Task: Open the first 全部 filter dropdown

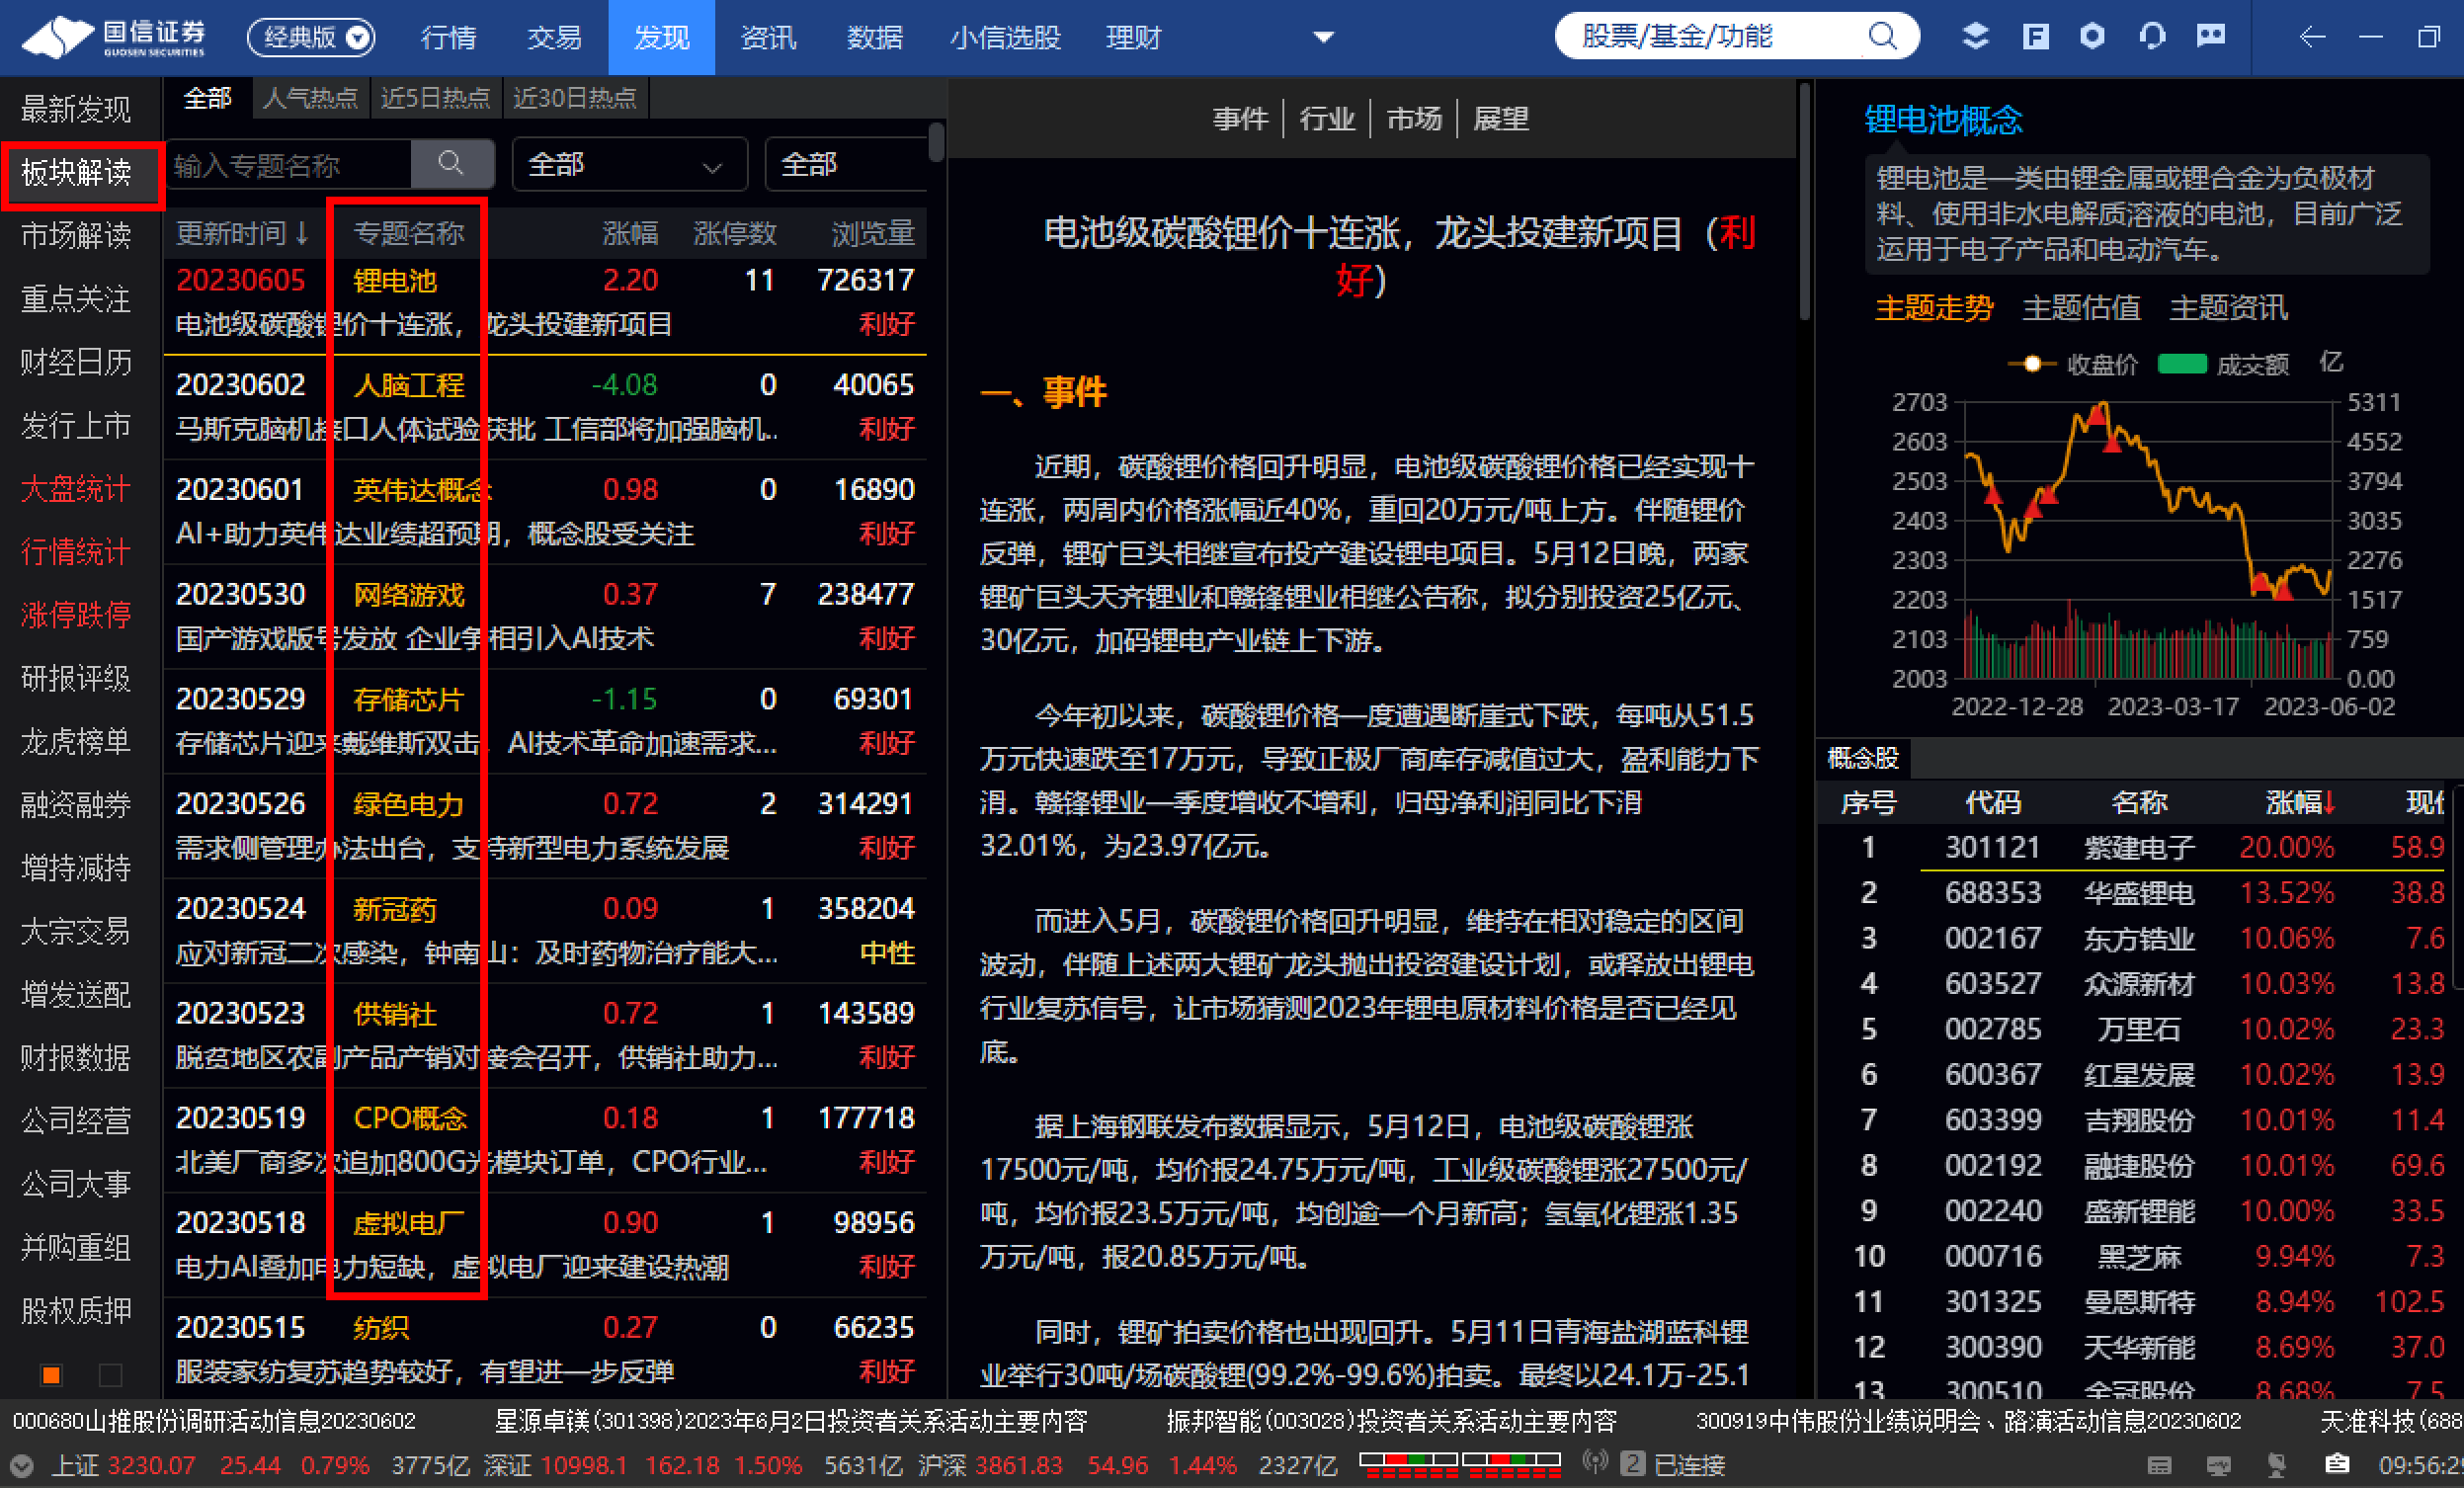Action: 629,164
